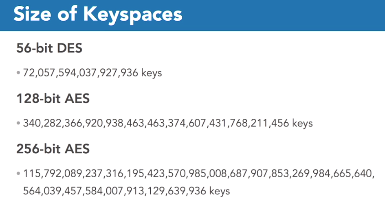
Task: Click "keys" after the number ending 211,456
Action: click(x=302, y=123)
